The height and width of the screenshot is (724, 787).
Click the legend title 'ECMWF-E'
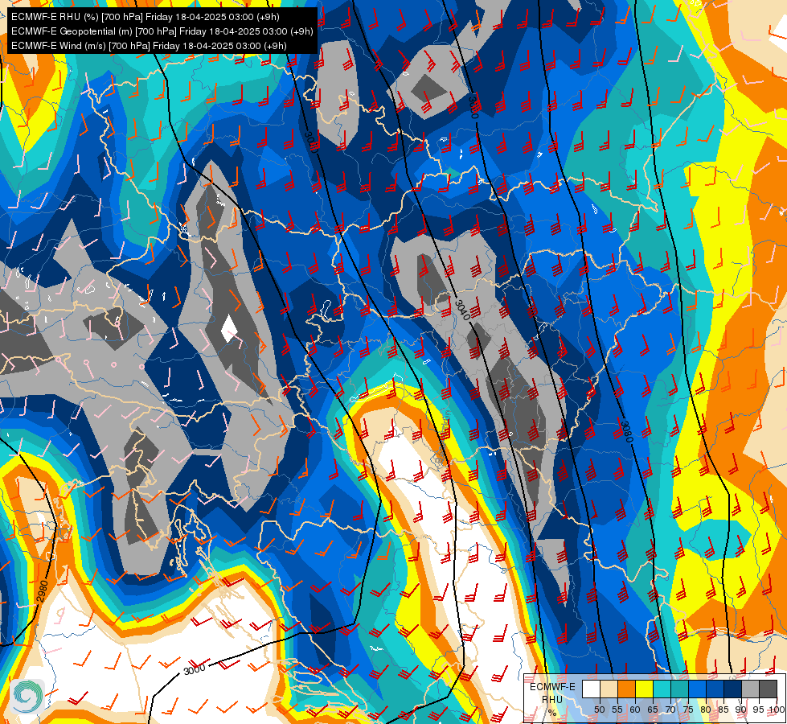[552, 687]
